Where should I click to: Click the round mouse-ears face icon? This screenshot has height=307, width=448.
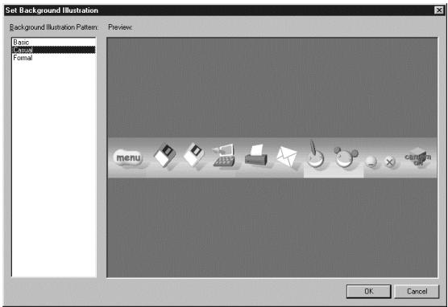point(346,158)
